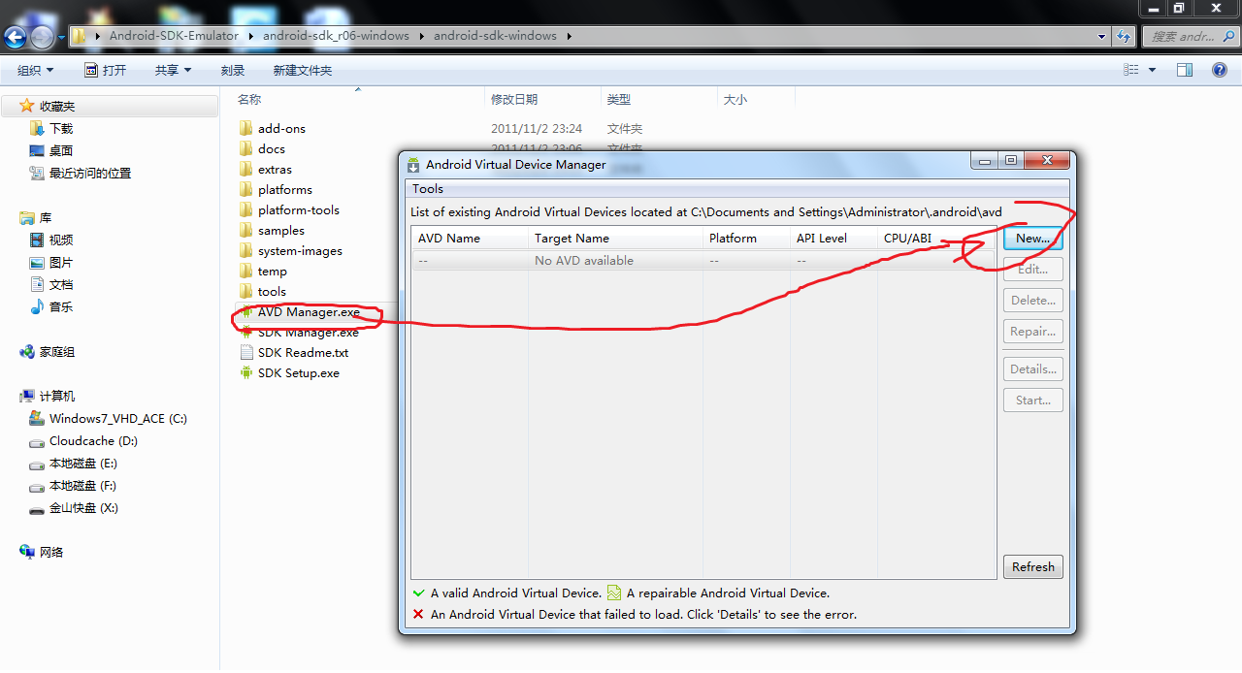Open 音乐 library in sidebar
Viewport: 1242px width, 673px height.
(51, 307)
